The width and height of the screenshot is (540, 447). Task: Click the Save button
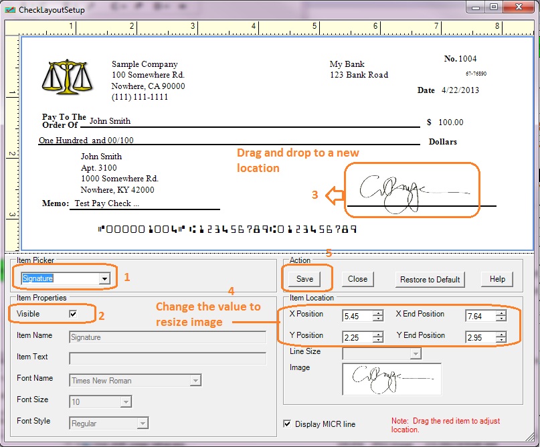306,279
